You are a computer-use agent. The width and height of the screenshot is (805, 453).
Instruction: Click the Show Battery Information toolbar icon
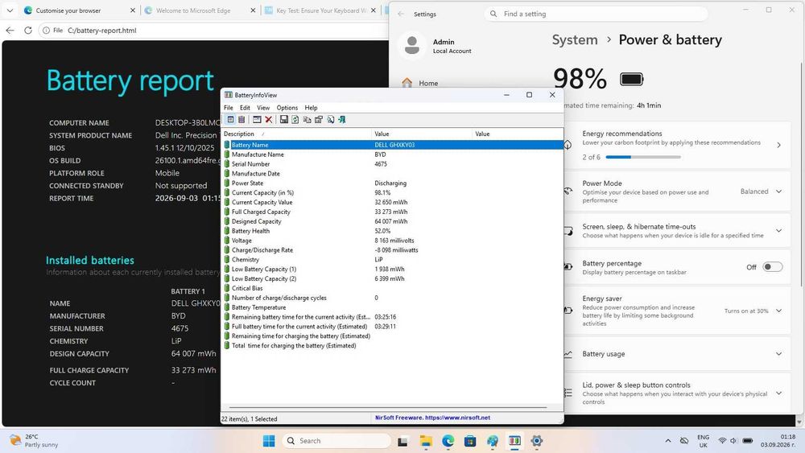tap(230, 120)
